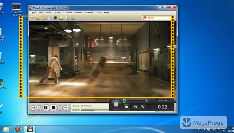Open the Tools menu
Image resolution: width=234 pixels, height=133 pixels.
click(x=99, y=13)
